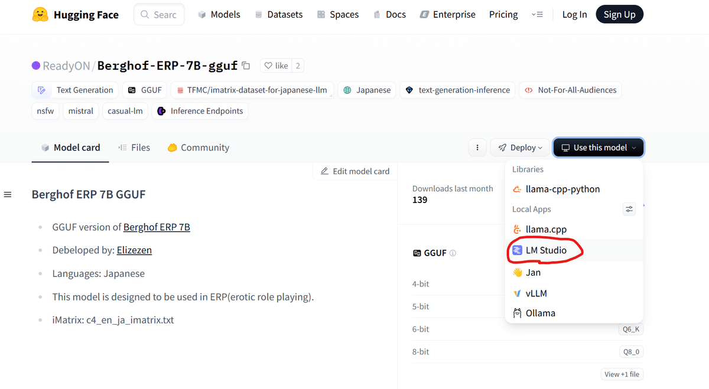
Task: Open local apps settings slider icon
Action: coord(629,209)
